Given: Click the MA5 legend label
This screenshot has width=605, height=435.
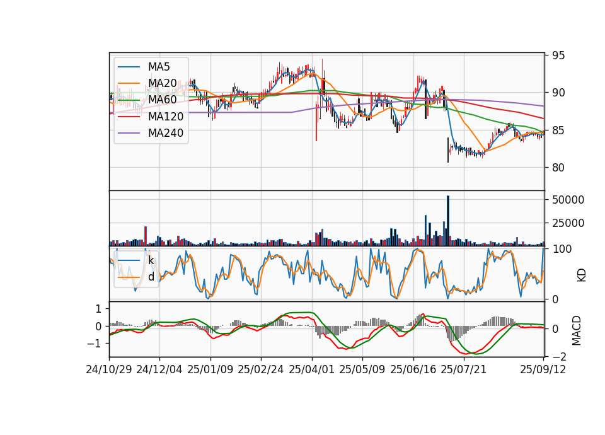Looking at the screenshot, I should tap(159, 67).
